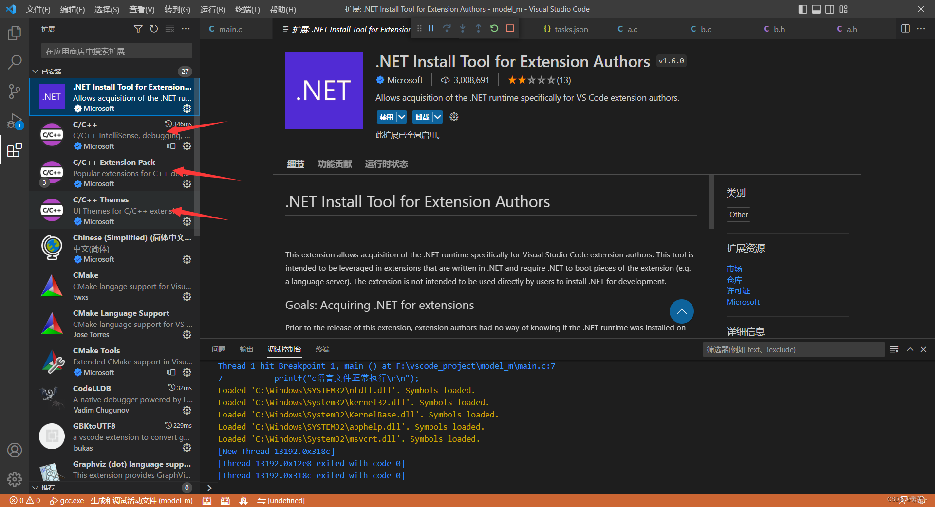The height and width of the screenshot is (507, 935).
Task: Open the Marketplace resource link
Action: tap(734, 269)
